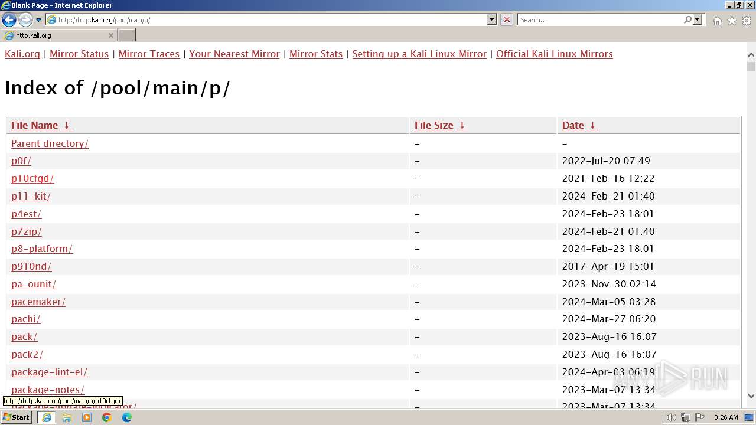
Task: Click the File Name descending arrow
Action: pos(66,125)
